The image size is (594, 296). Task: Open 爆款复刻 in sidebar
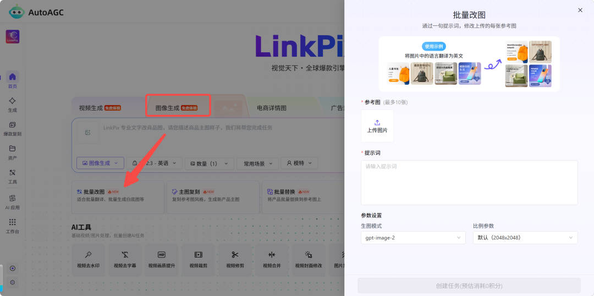13,129
